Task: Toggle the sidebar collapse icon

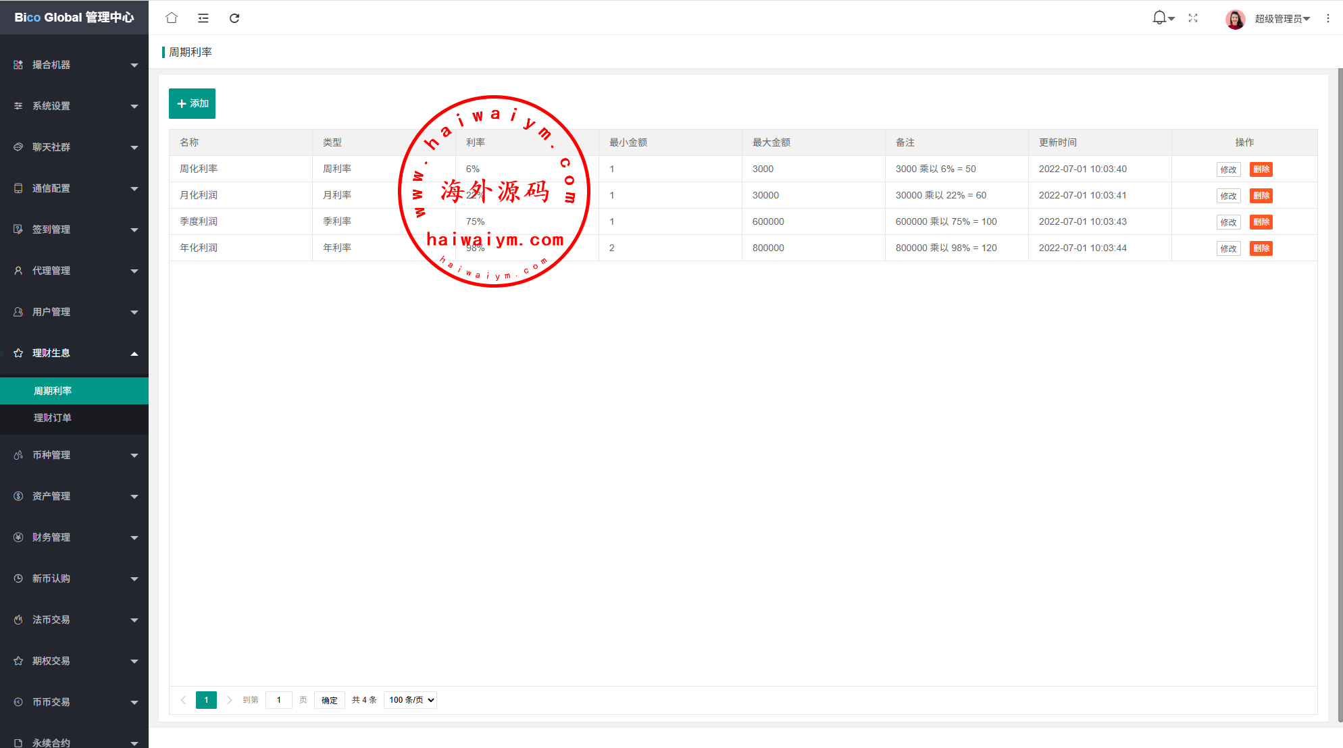Action: pos(203,18)
